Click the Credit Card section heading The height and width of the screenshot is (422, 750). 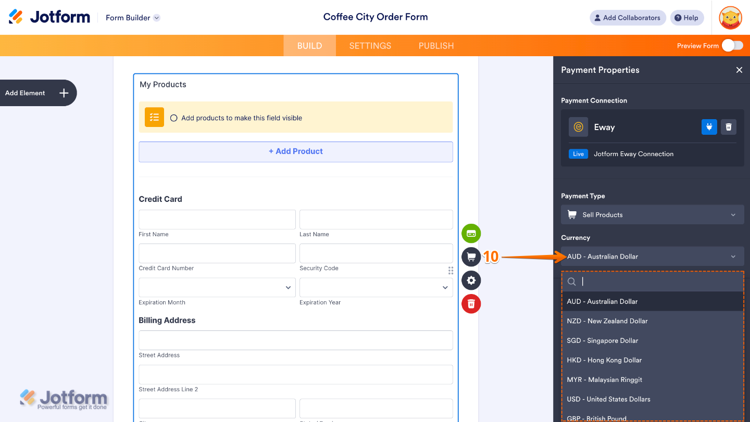(160, 199)
